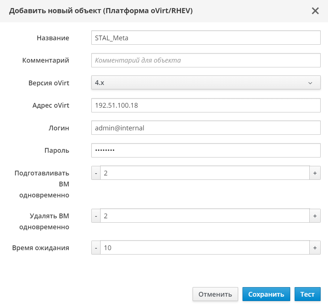This screenshot has width=328, height=308.
Task: Click the Логин field with admin@internal
Action: click(205, 128)
